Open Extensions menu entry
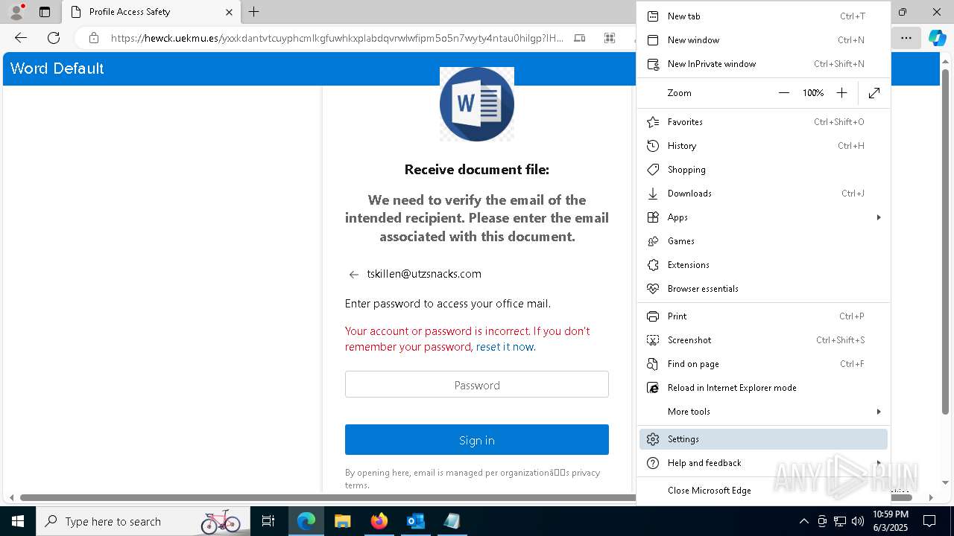Viewport: 954px width, 536px height. (763, 265)
